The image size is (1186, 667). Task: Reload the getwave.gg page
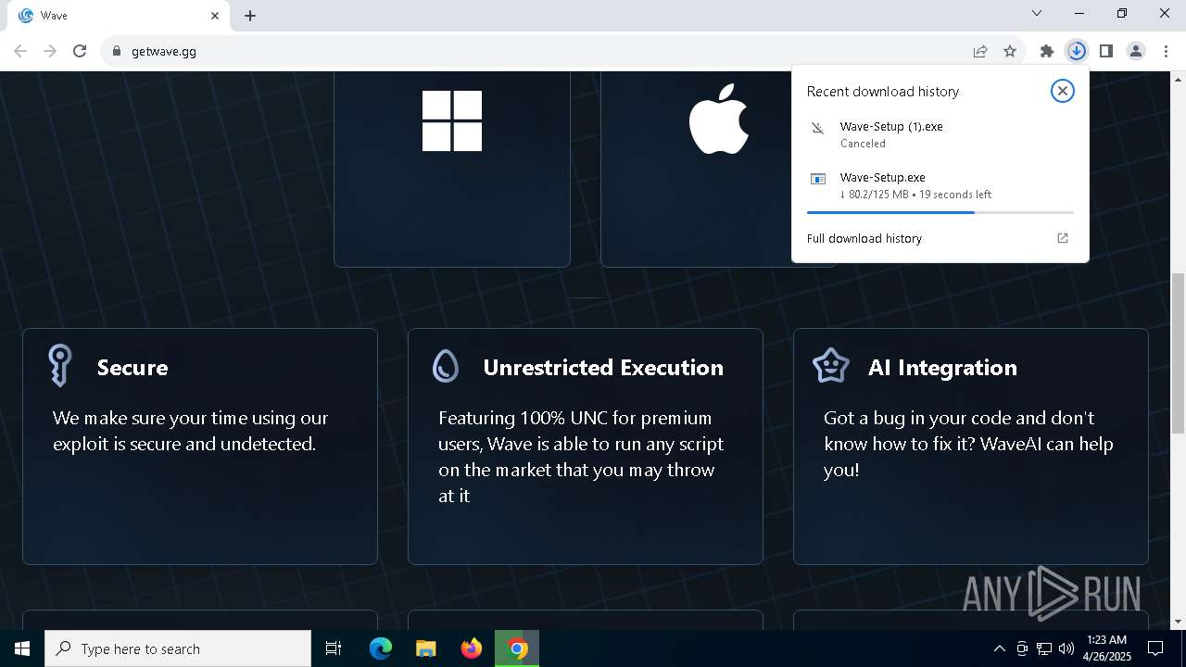[x=80, y=51]
